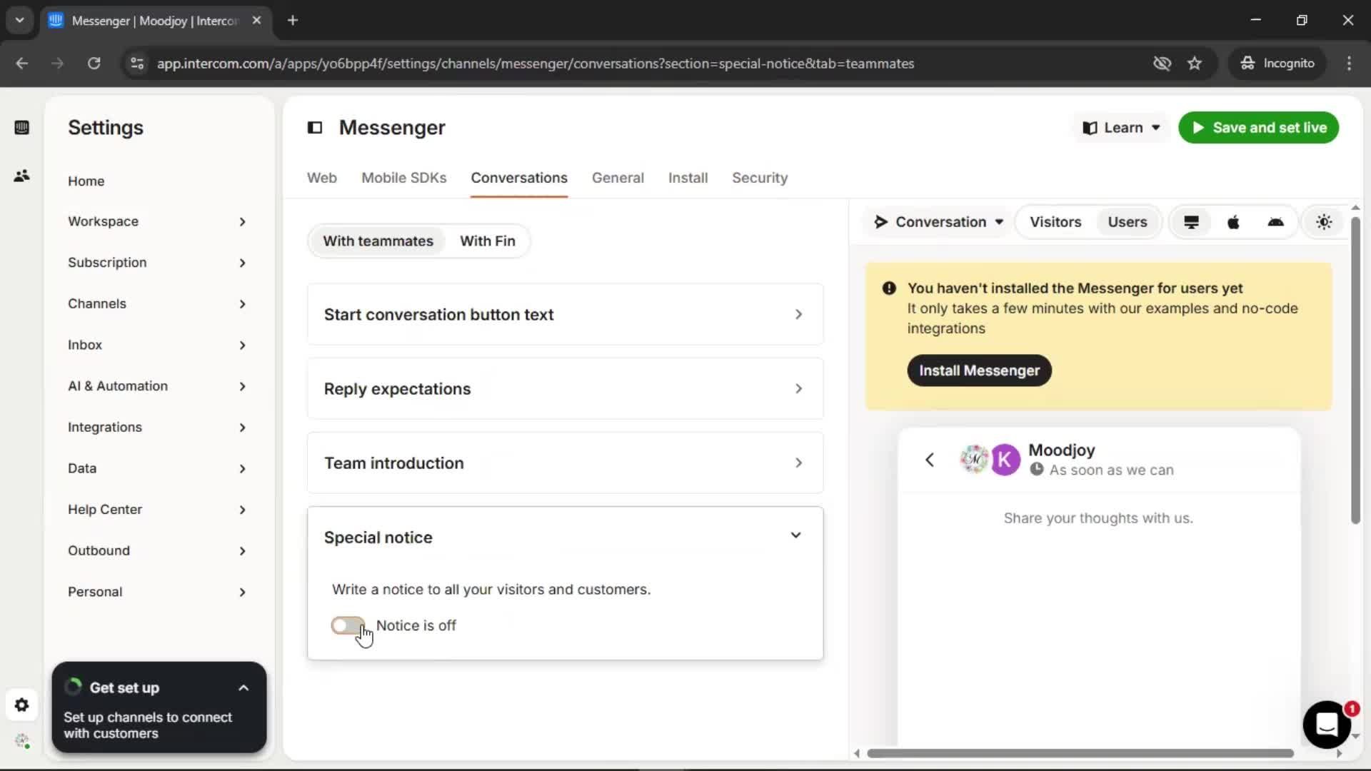Viewport: 1371px width, 771px height.
Task: Switch to the Install tab
Action: tap(688, 178)
